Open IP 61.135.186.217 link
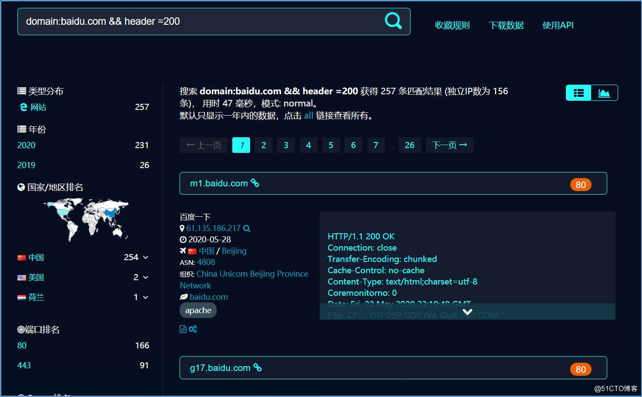This screenshot has height=397, width=642. (213, 228)
